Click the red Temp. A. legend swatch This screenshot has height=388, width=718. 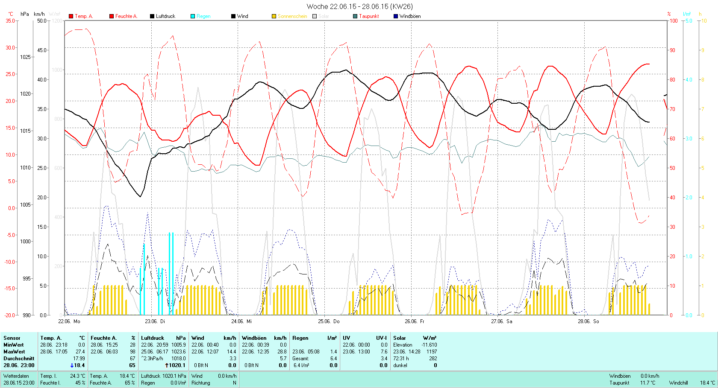pos(71,16)
